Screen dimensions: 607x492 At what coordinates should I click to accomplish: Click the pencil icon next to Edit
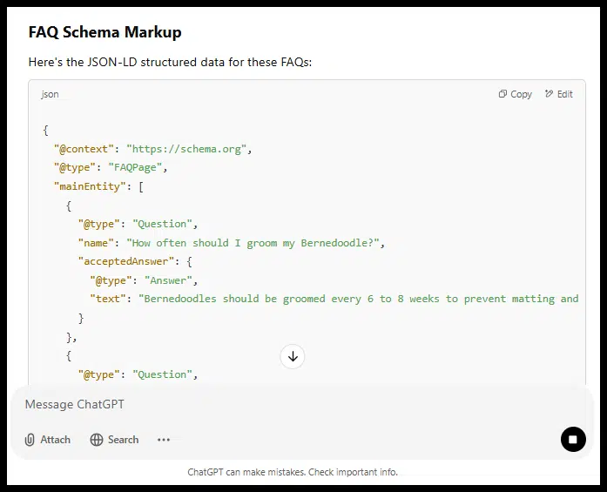point(549,94)
